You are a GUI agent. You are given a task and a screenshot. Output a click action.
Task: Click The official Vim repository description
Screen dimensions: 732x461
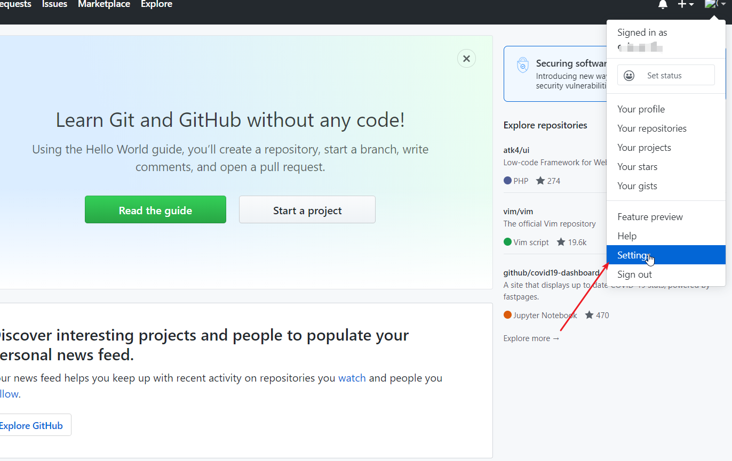[x=550, y=224]
